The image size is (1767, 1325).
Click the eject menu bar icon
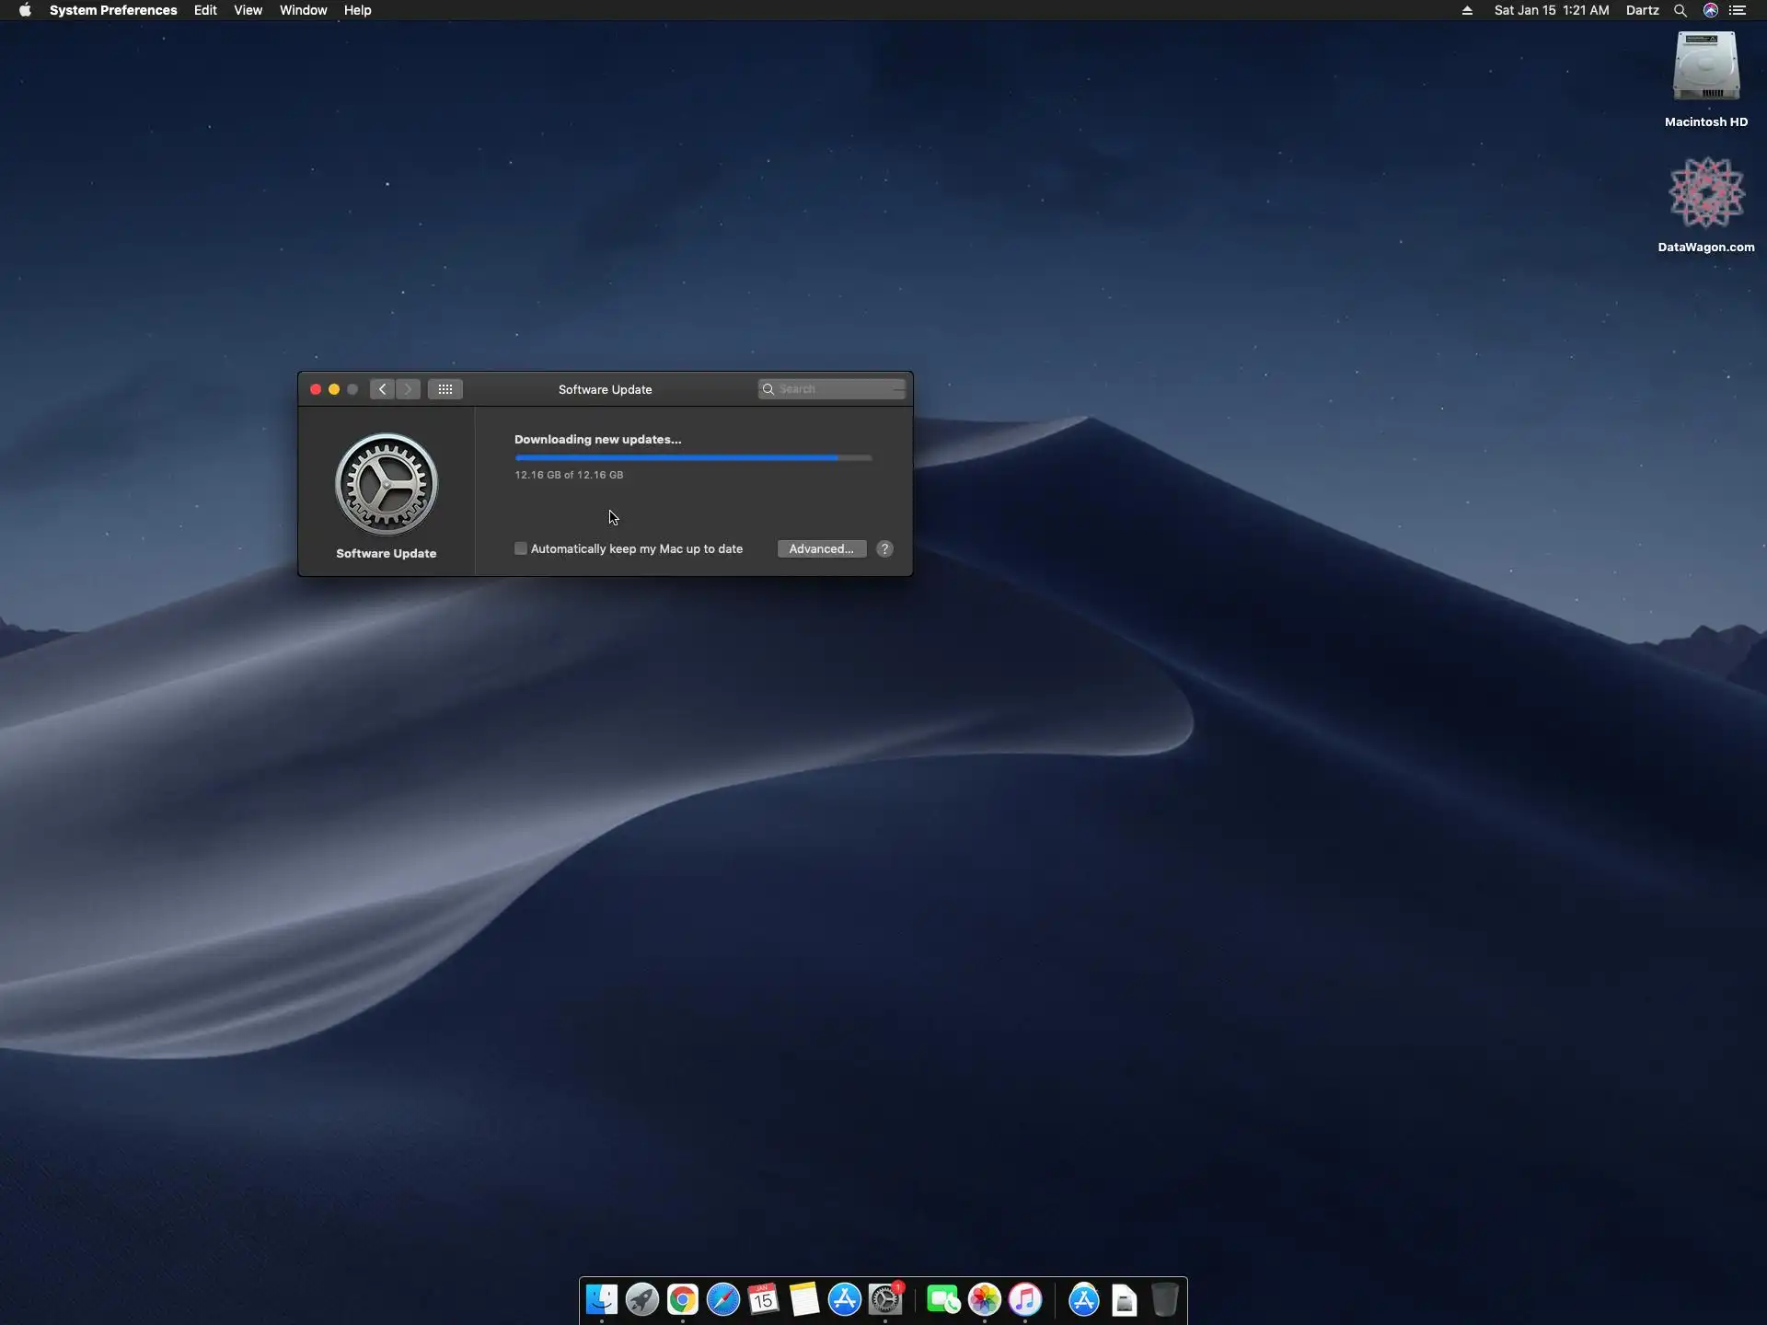1467,10
